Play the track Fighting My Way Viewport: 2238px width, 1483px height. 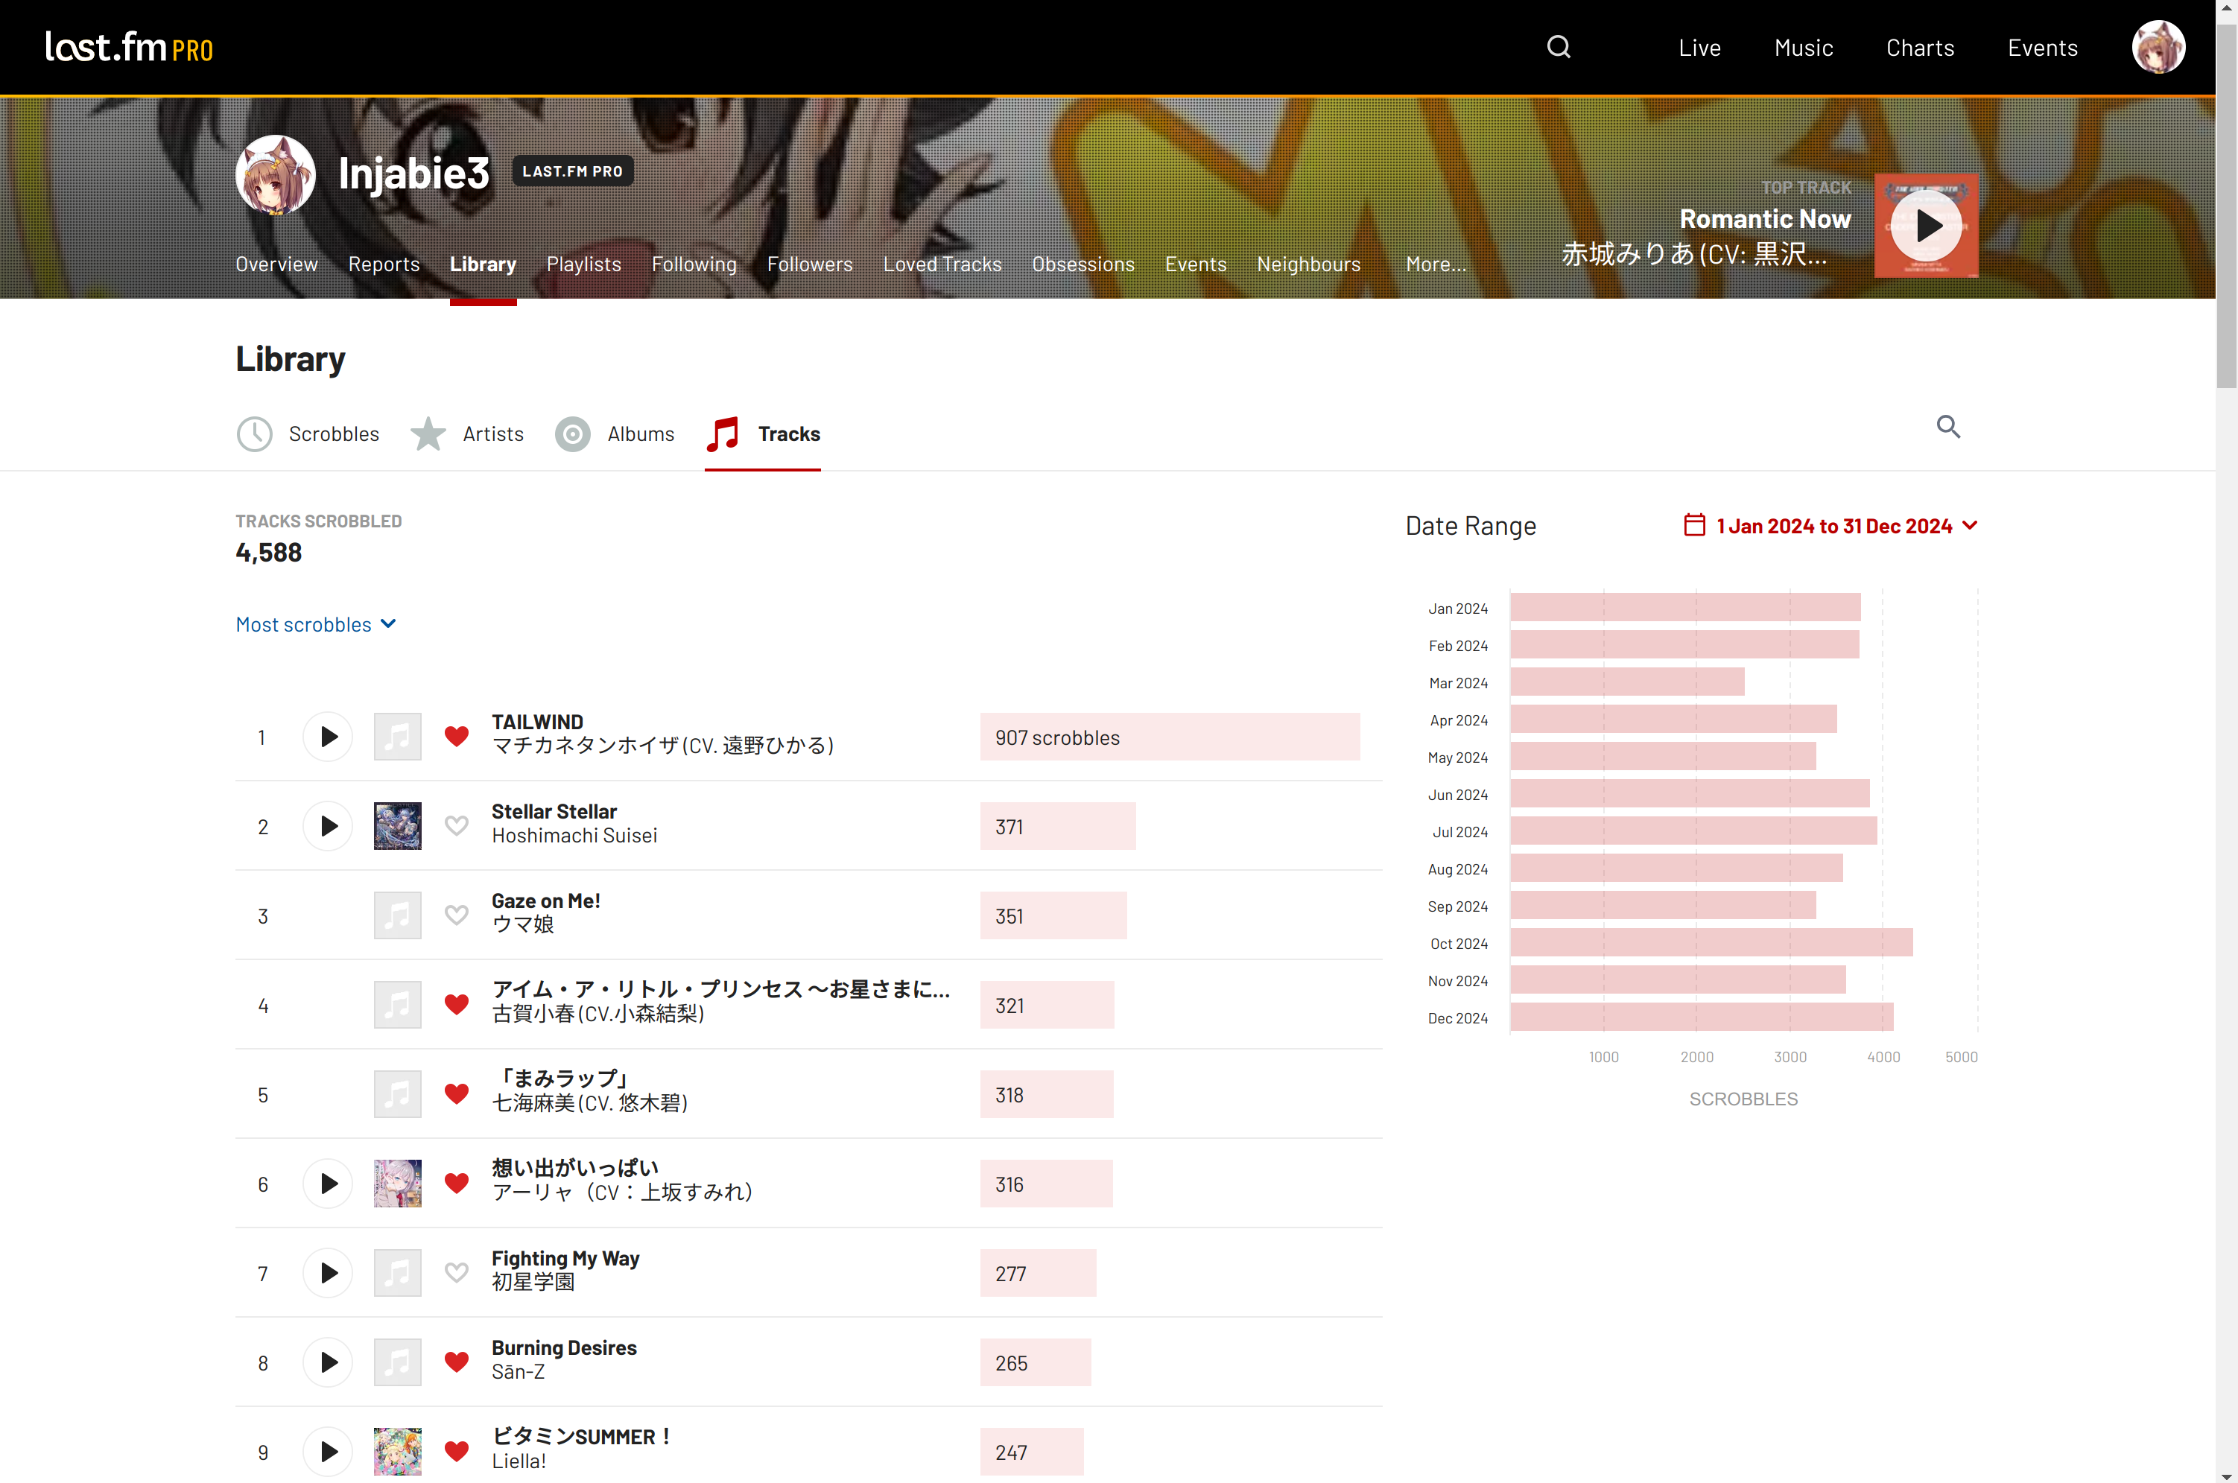327,1273
